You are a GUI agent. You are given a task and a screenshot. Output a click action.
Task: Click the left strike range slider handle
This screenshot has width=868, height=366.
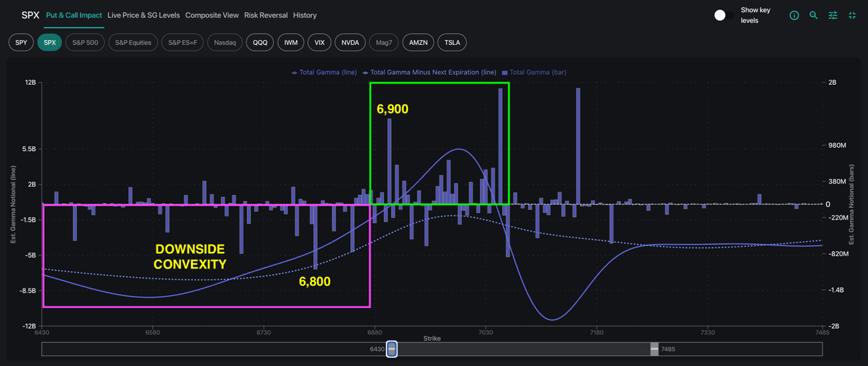pos(392,349)
